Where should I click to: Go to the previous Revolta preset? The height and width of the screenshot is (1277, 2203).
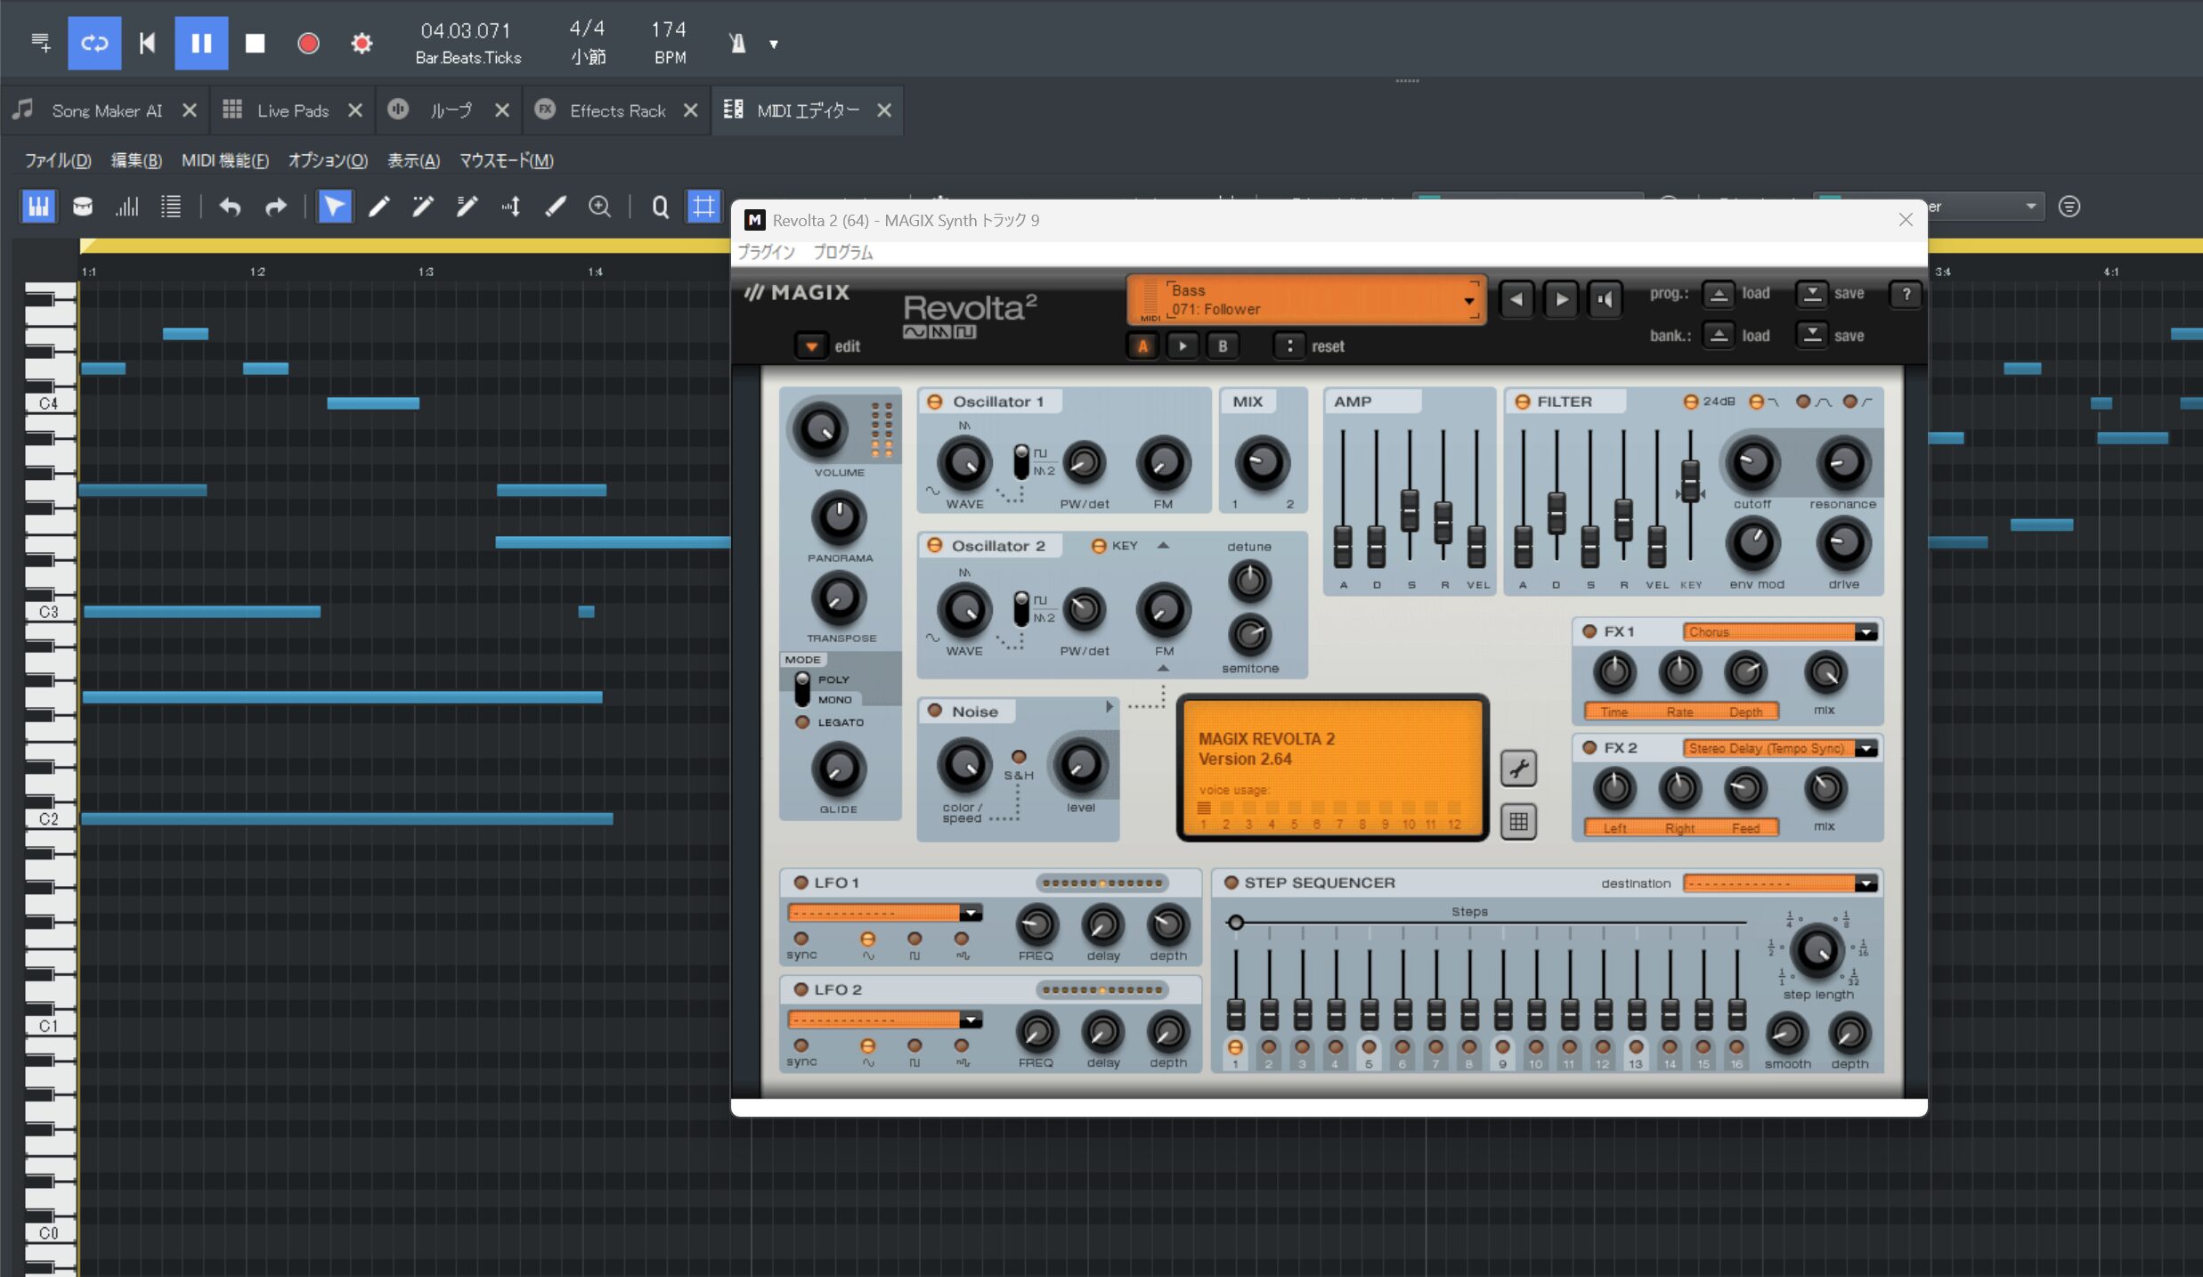point(1516,299)
